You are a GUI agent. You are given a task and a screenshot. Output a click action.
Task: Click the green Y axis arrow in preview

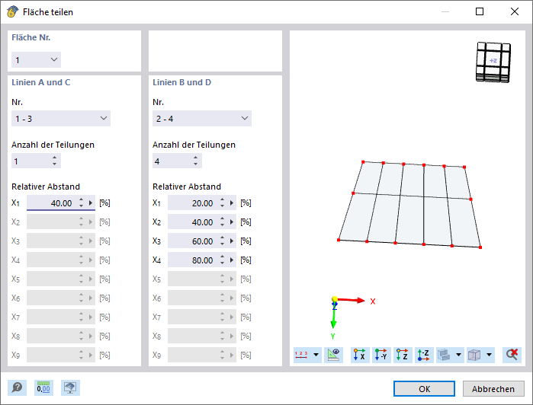pyautogui.click(x=333, y=316)
